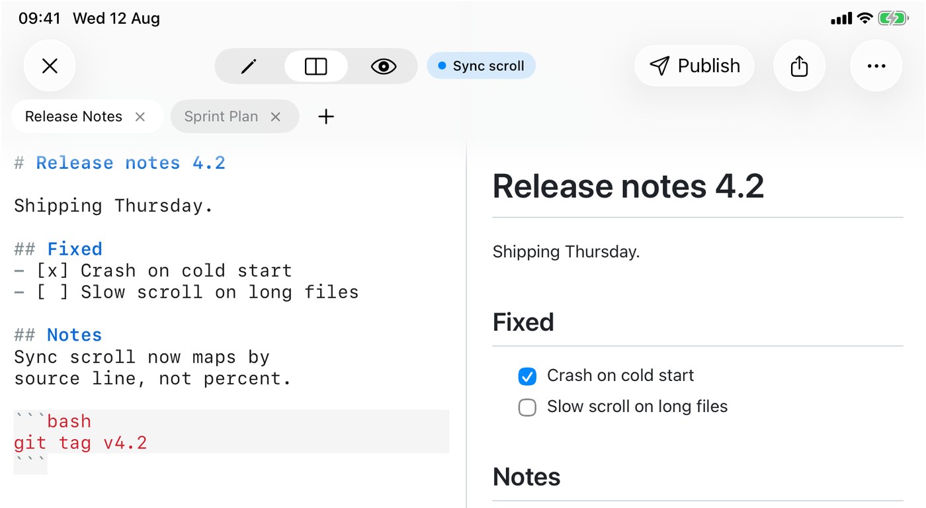Click 'Shipping Thursday.' in the preview
Image resolution: width=926 pixels, height=508 pixels.
[x=566, y=252]
